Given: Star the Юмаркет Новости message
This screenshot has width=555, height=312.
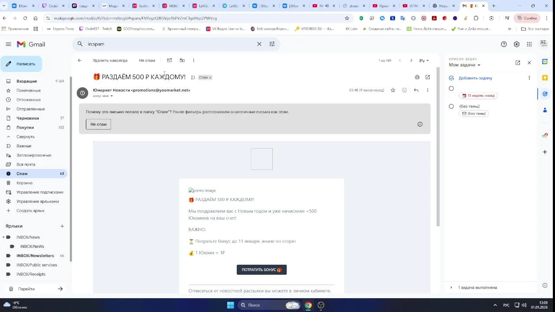Looking at the screenshot, I should click(x=393, y=90).
